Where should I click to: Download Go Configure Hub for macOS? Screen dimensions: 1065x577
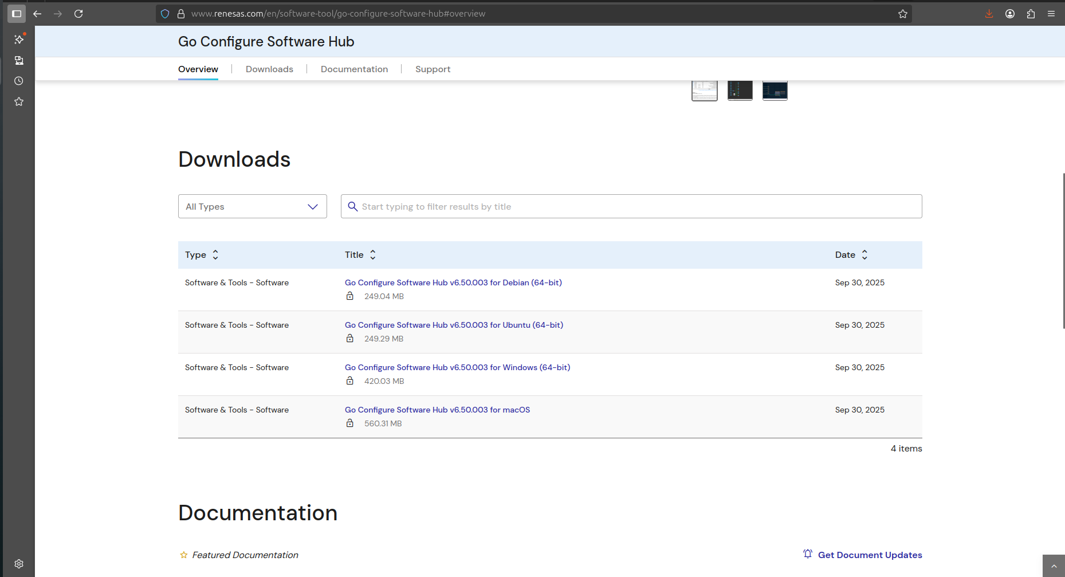437,410
